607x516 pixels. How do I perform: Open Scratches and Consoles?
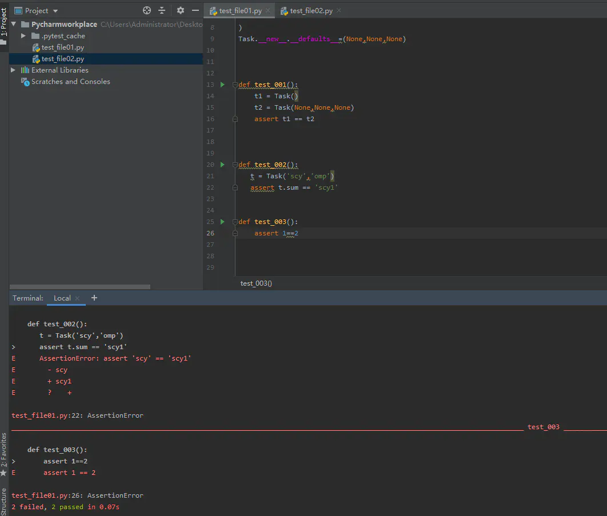click(70, 81)
